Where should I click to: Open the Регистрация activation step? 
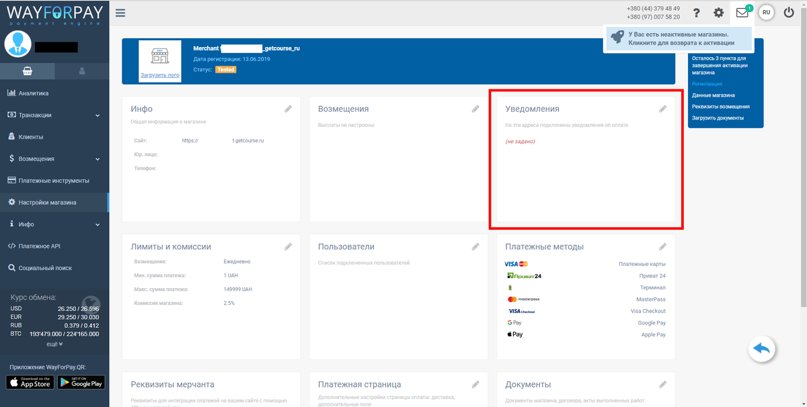tap(707, 84)
